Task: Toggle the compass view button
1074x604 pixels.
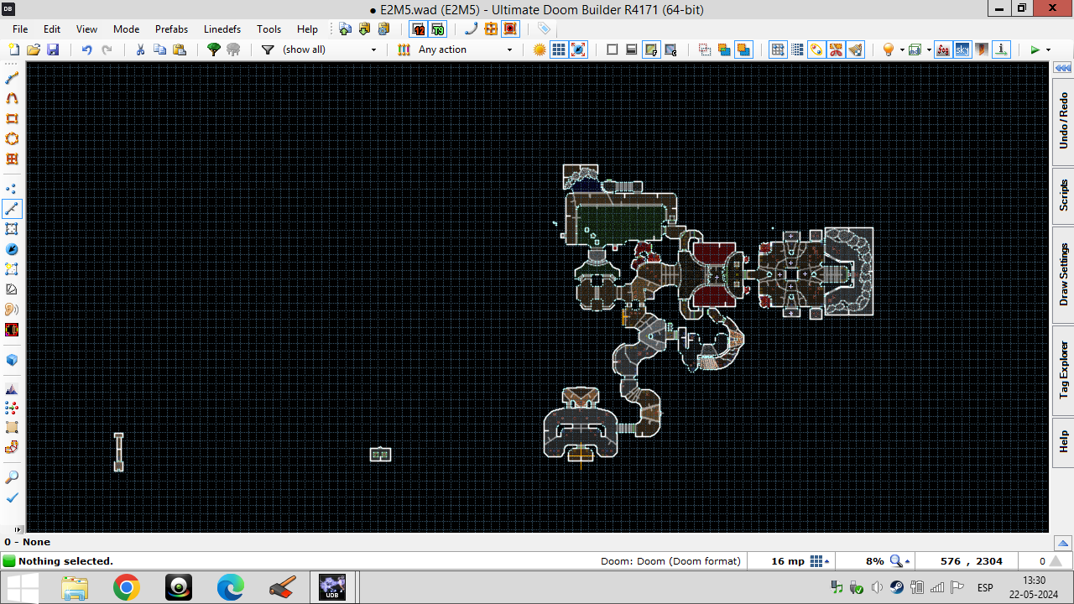Action: [578, 50]
